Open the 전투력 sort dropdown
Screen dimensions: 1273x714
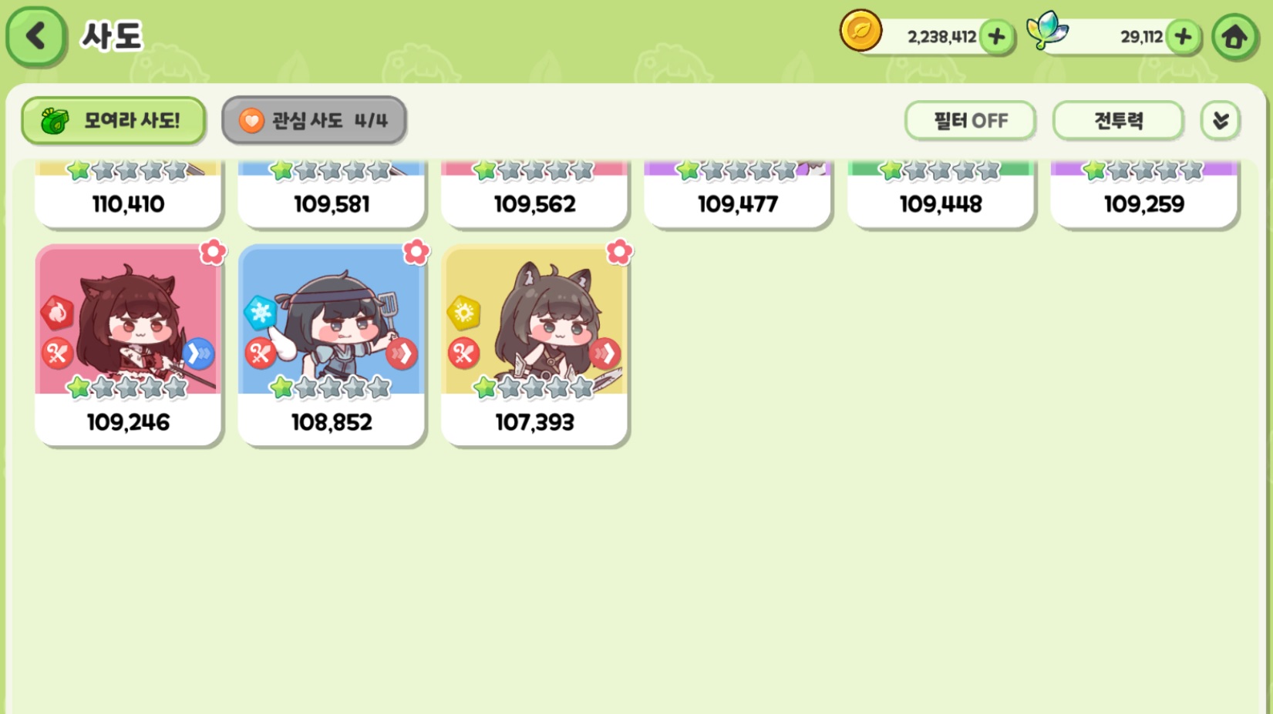click(1118, 121)
